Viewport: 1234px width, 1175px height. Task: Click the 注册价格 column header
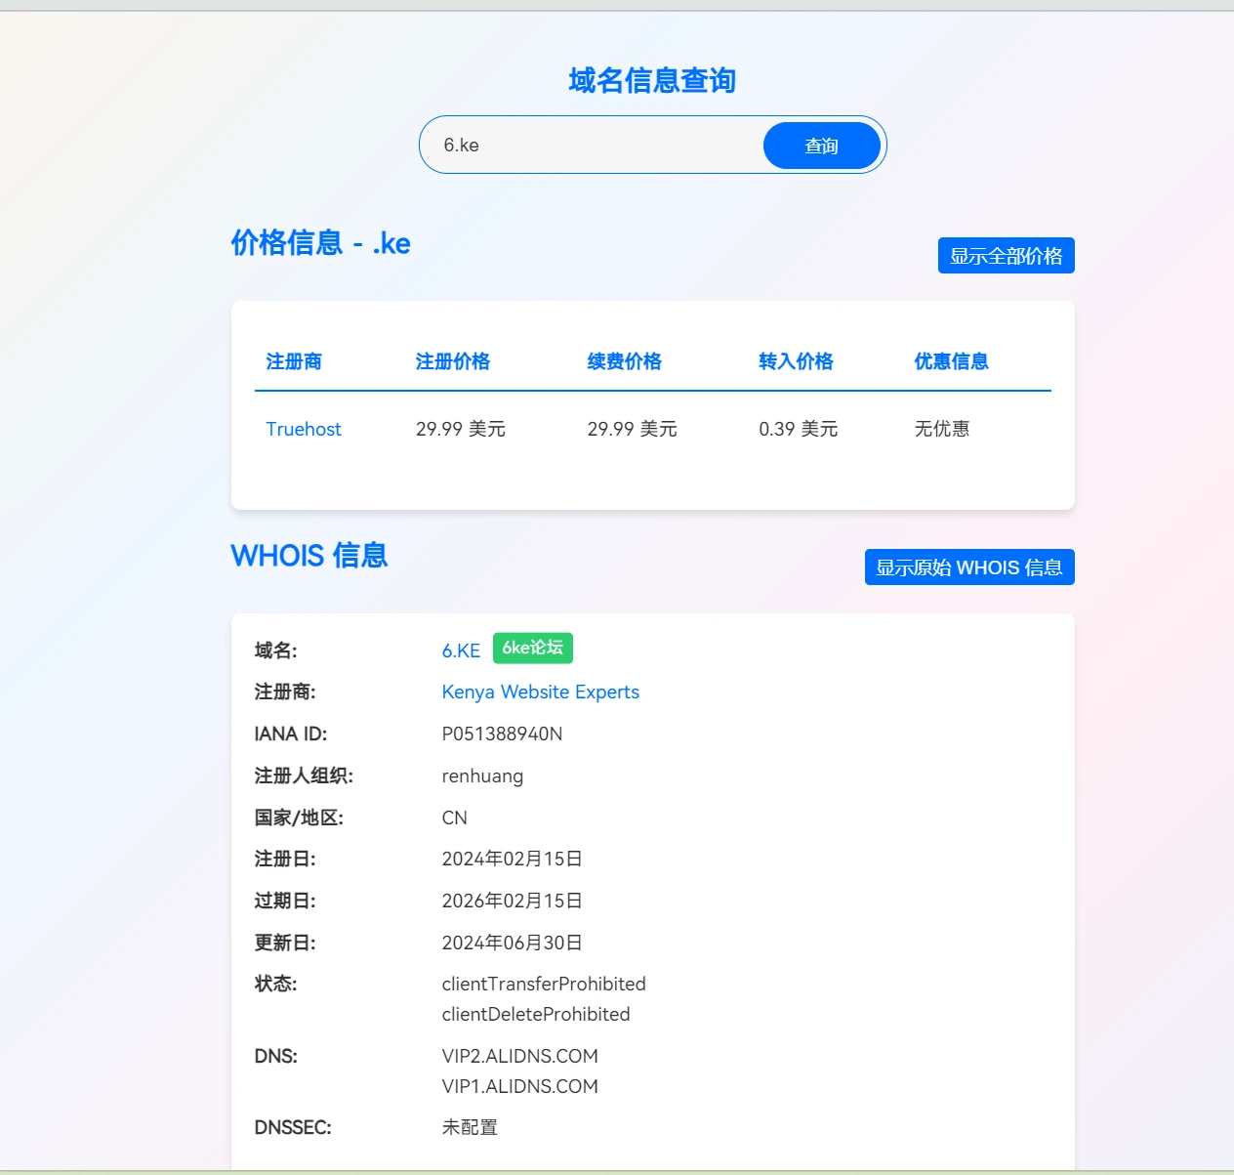pos(452,361)
